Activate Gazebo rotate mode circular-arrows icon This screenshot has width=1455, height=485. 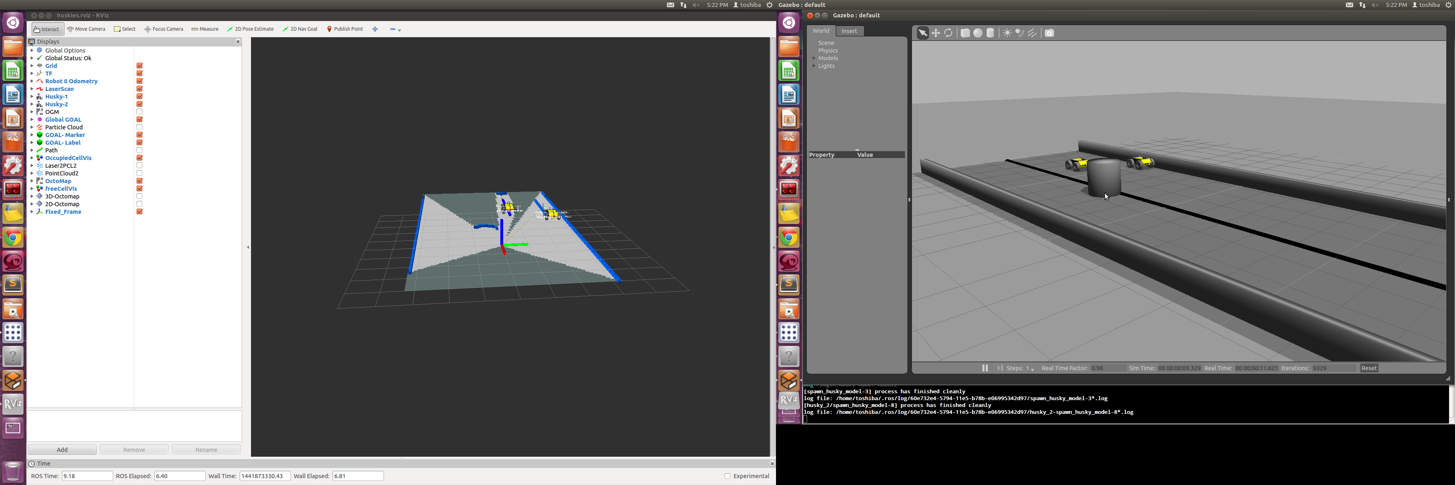[x=949, y=33]
